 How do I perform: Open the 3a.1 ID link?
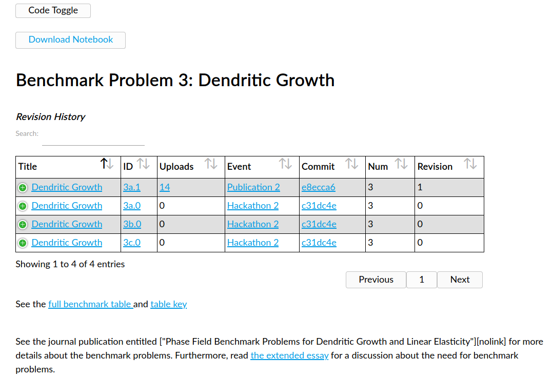(x=132, y=187)
